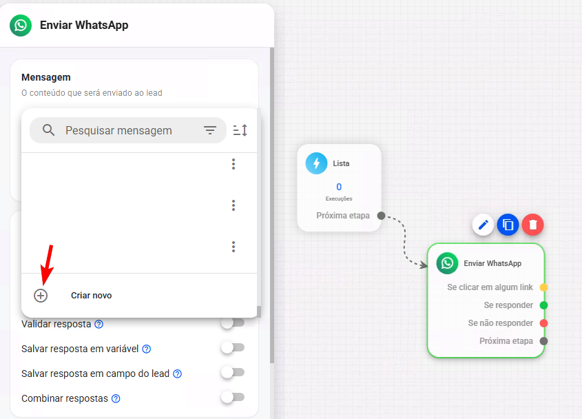Open help for Combinar respostas

(x=116, y=398)
